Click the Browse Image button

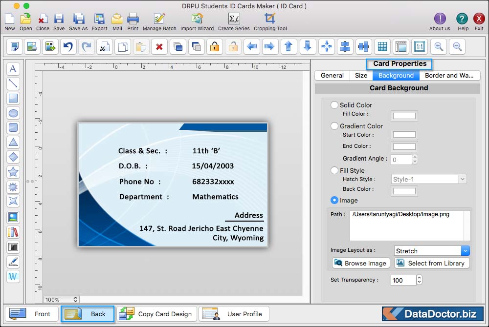point(360,263)
